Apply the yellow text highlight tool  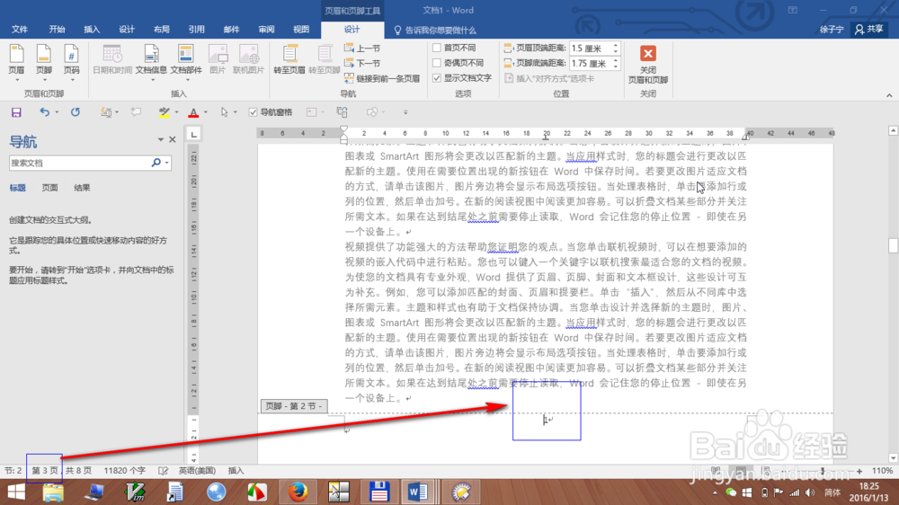[x=165, y=112]
